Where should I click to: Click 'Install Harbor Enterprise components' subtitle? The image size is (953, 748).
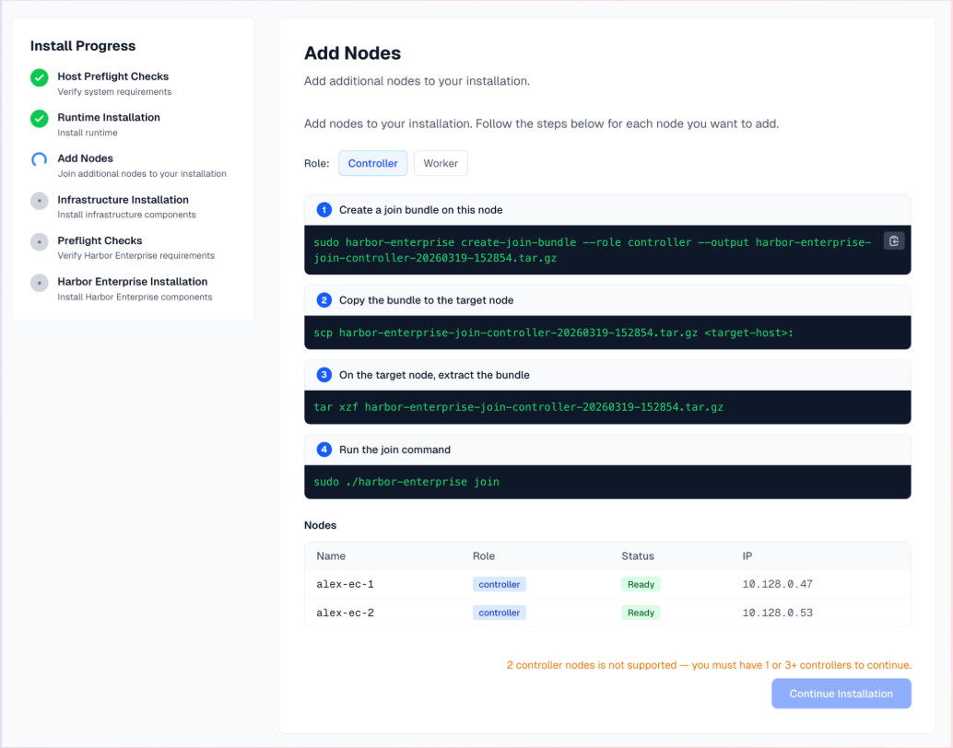pos(135,298)
